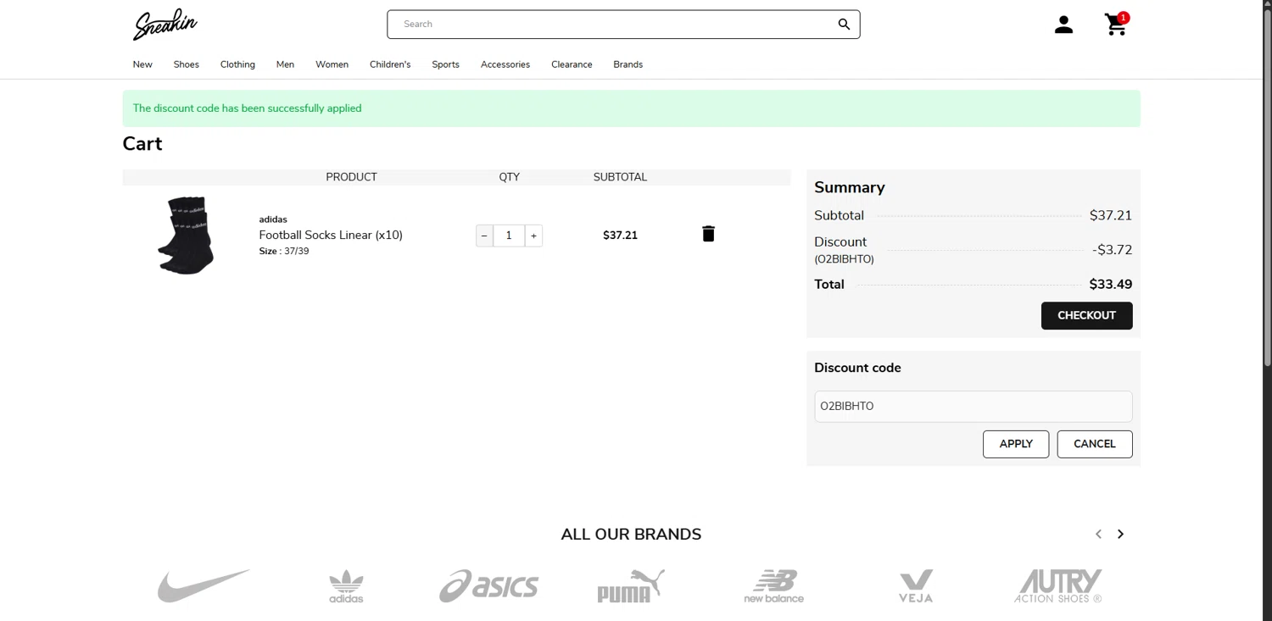The height and width of the screenshot is (621, 1272).
Task: Click the Veja brand logo
Action: (916, 586)
